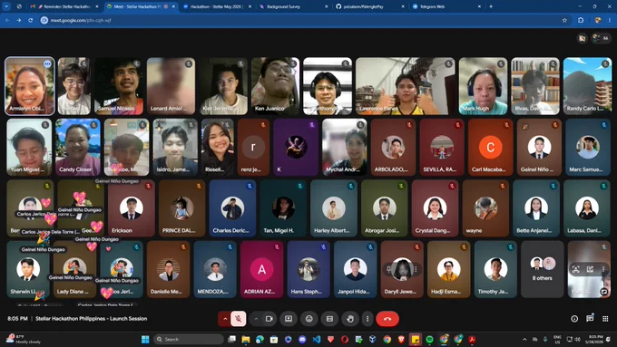Toggle closed captions in the meeting
Viewport: 617px width, 347px height.
pyautogui.click(x=329, y=319)
